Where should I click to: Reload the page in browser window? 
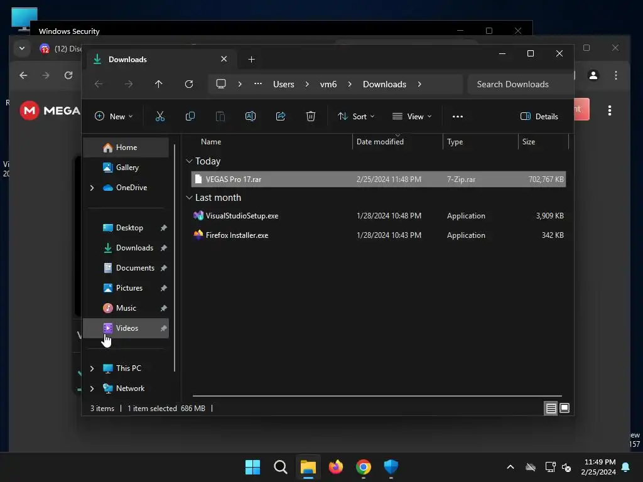pos(68,75)
